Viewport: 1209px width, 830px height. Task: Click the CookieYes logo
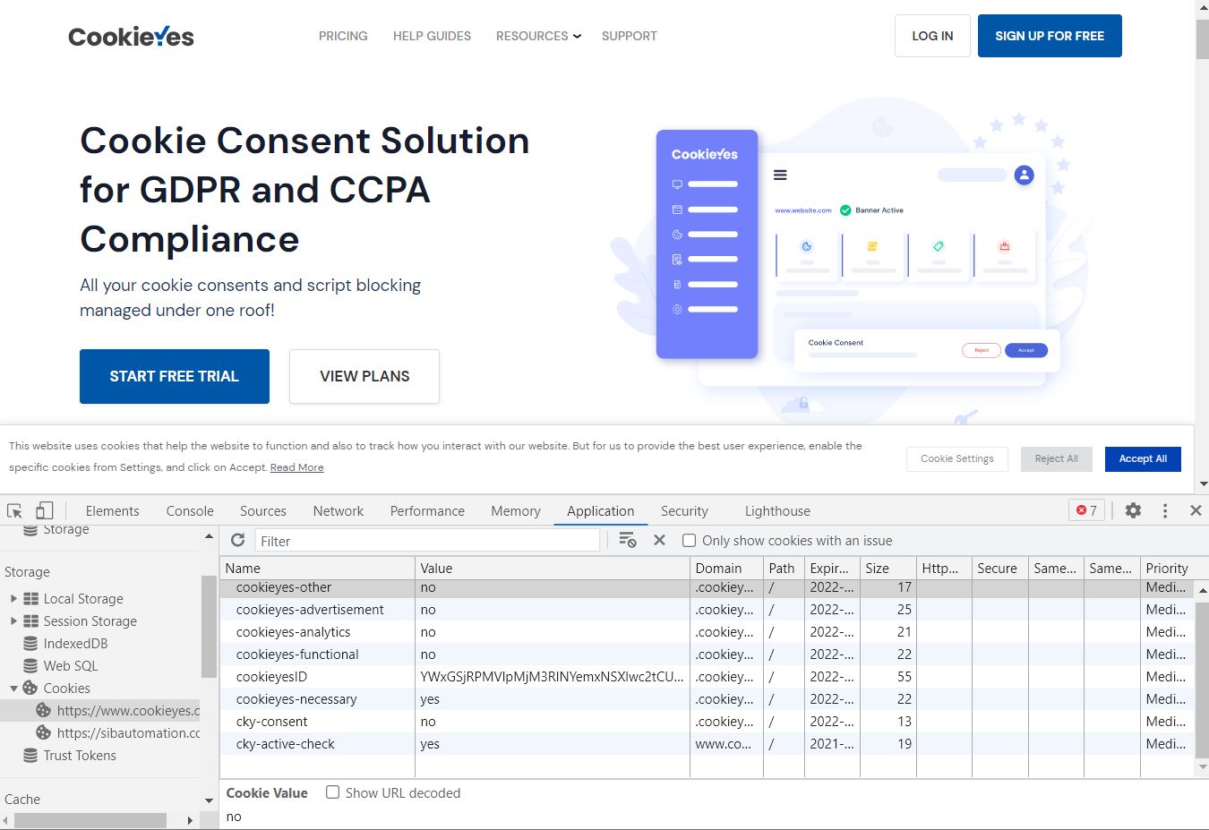tap(131, 36)
